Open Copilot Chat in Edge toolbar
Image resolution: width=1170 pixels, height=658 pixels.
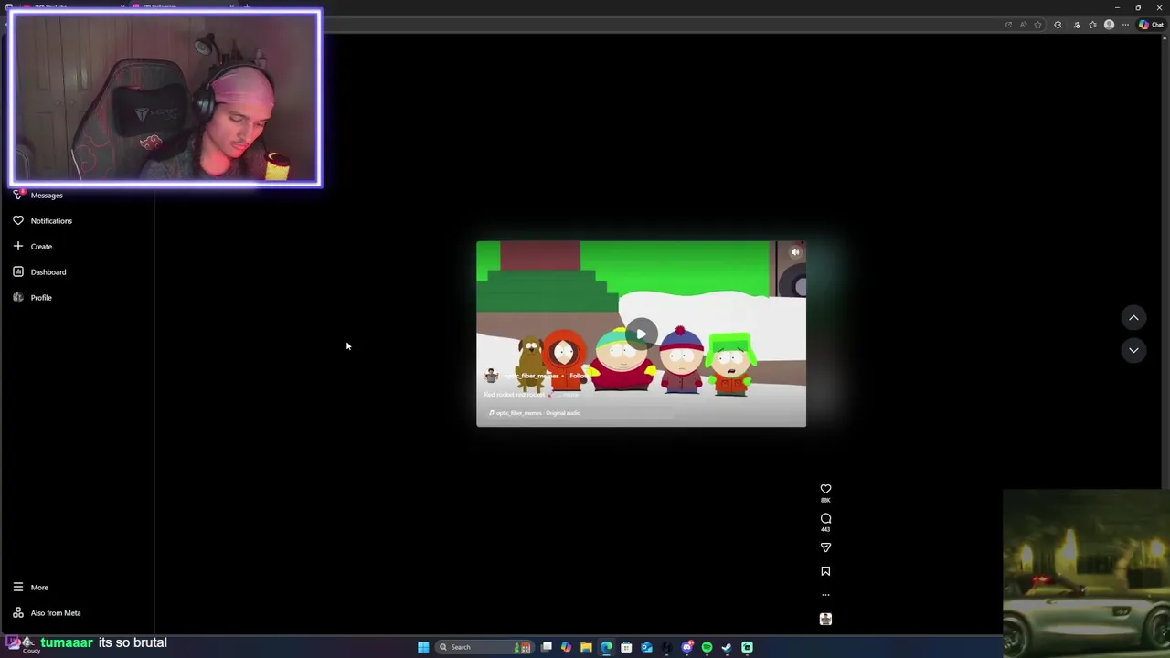pyautogui.click(x=1151, y=25)
